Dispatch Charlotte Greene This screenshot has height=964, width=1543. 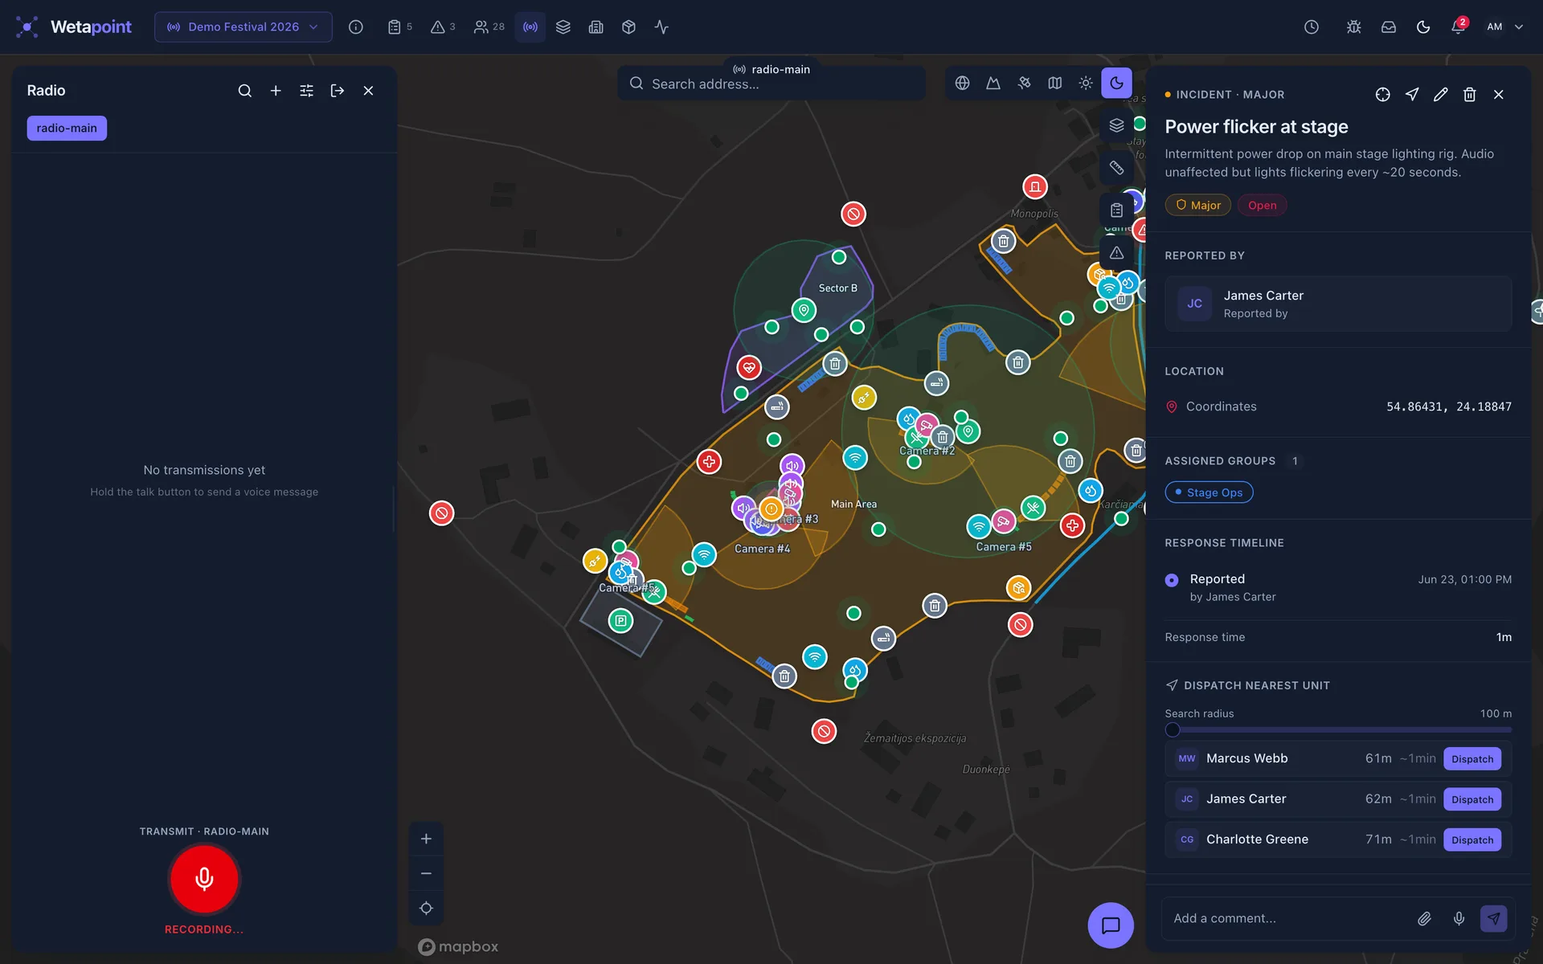[1472, 840]
